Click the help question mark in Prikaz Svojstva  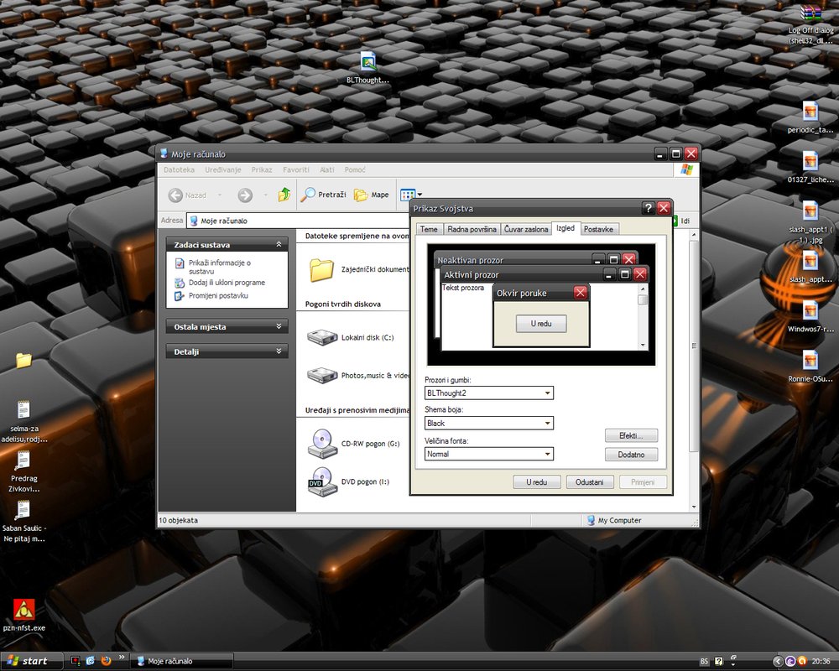648,208
